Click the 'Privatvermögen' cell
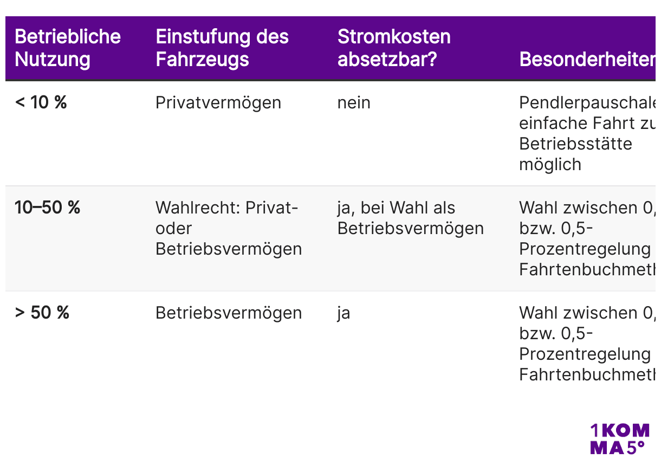This screenshot has width=661, height=466. (218, 103)
